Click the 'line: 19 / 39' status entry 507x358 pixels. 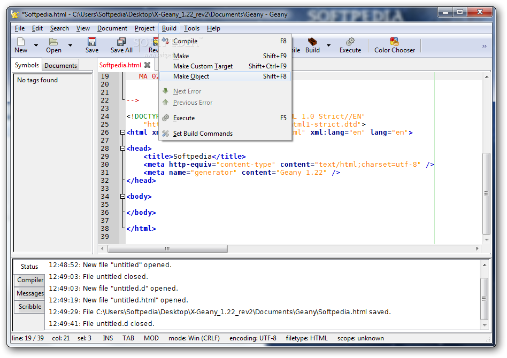[x=28, y=338]
